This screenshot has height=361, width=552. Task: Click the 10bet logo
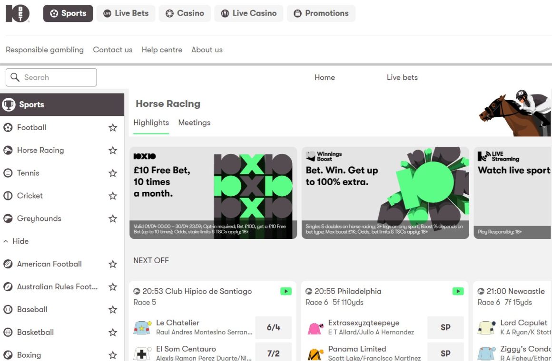[x=18, y=13]
